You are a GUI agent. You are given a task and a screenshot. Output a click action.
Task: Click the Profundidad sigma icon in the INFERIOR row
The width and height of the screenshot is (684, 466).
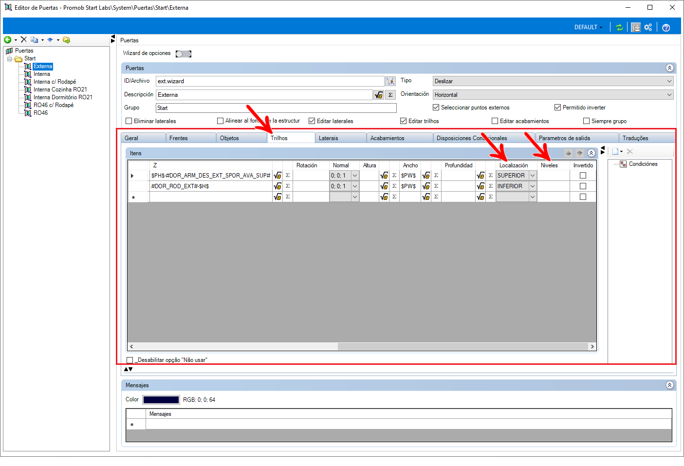coord(491,186)
